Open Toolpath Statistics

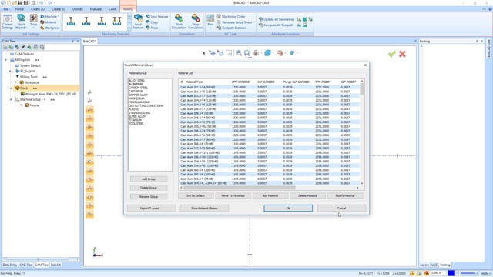232,28
